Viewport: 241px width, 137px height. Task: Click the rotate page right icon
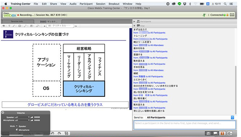click(x=59, y=133)
